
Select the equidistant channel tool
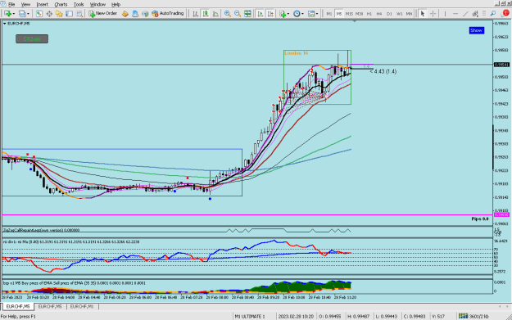(x=475, y=14)
